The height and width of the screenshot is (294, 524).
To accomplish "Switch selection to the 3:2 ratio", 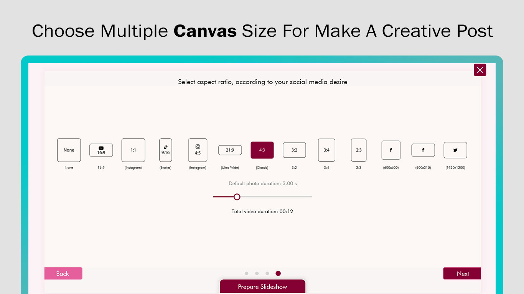I will coord(294,150).
